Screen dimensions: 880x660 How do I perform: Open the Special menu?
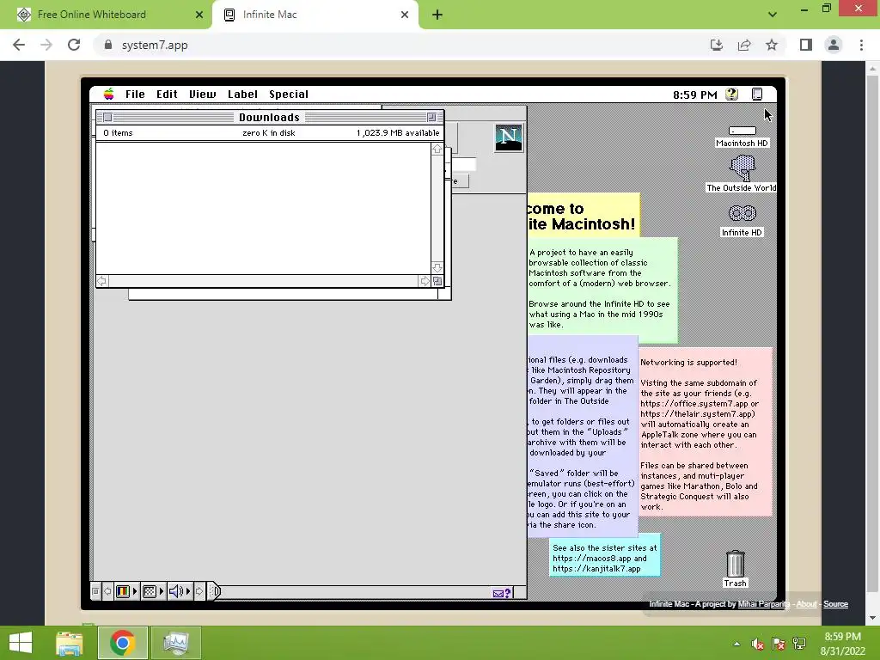(x=289, y=95)
